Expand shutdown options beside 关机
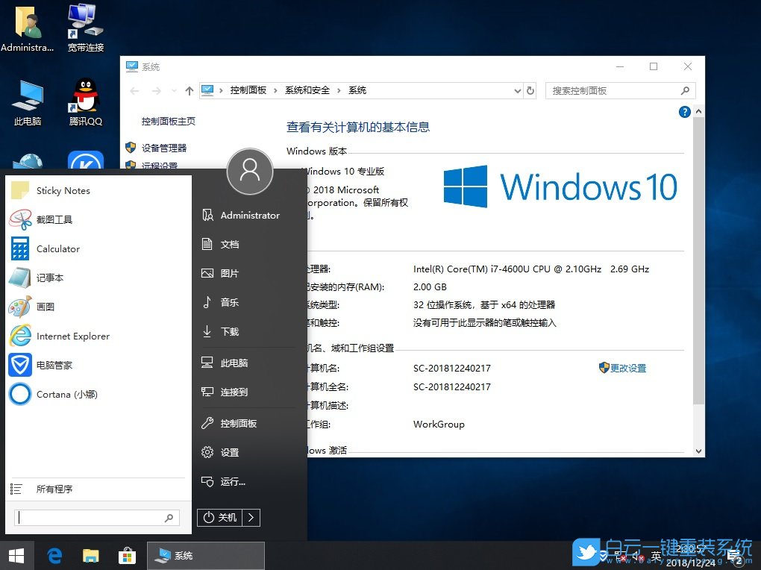This screenshot has width=761, height=570. 253,517
